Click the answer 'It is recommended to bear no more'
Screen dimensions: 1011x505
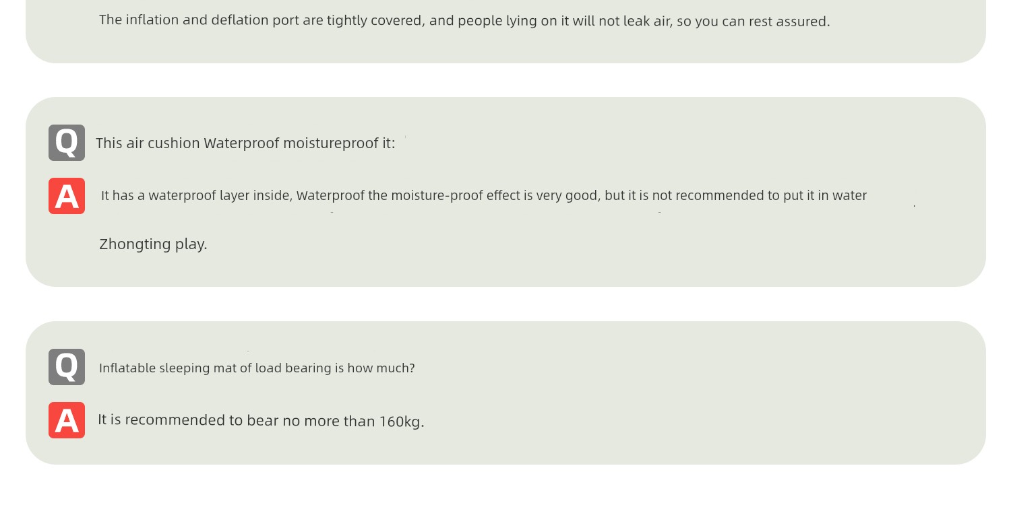(x=261, y=421)
